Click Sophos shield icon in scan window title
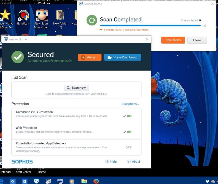Viewport: 218px width, 184px height. (x=81, y=4)
